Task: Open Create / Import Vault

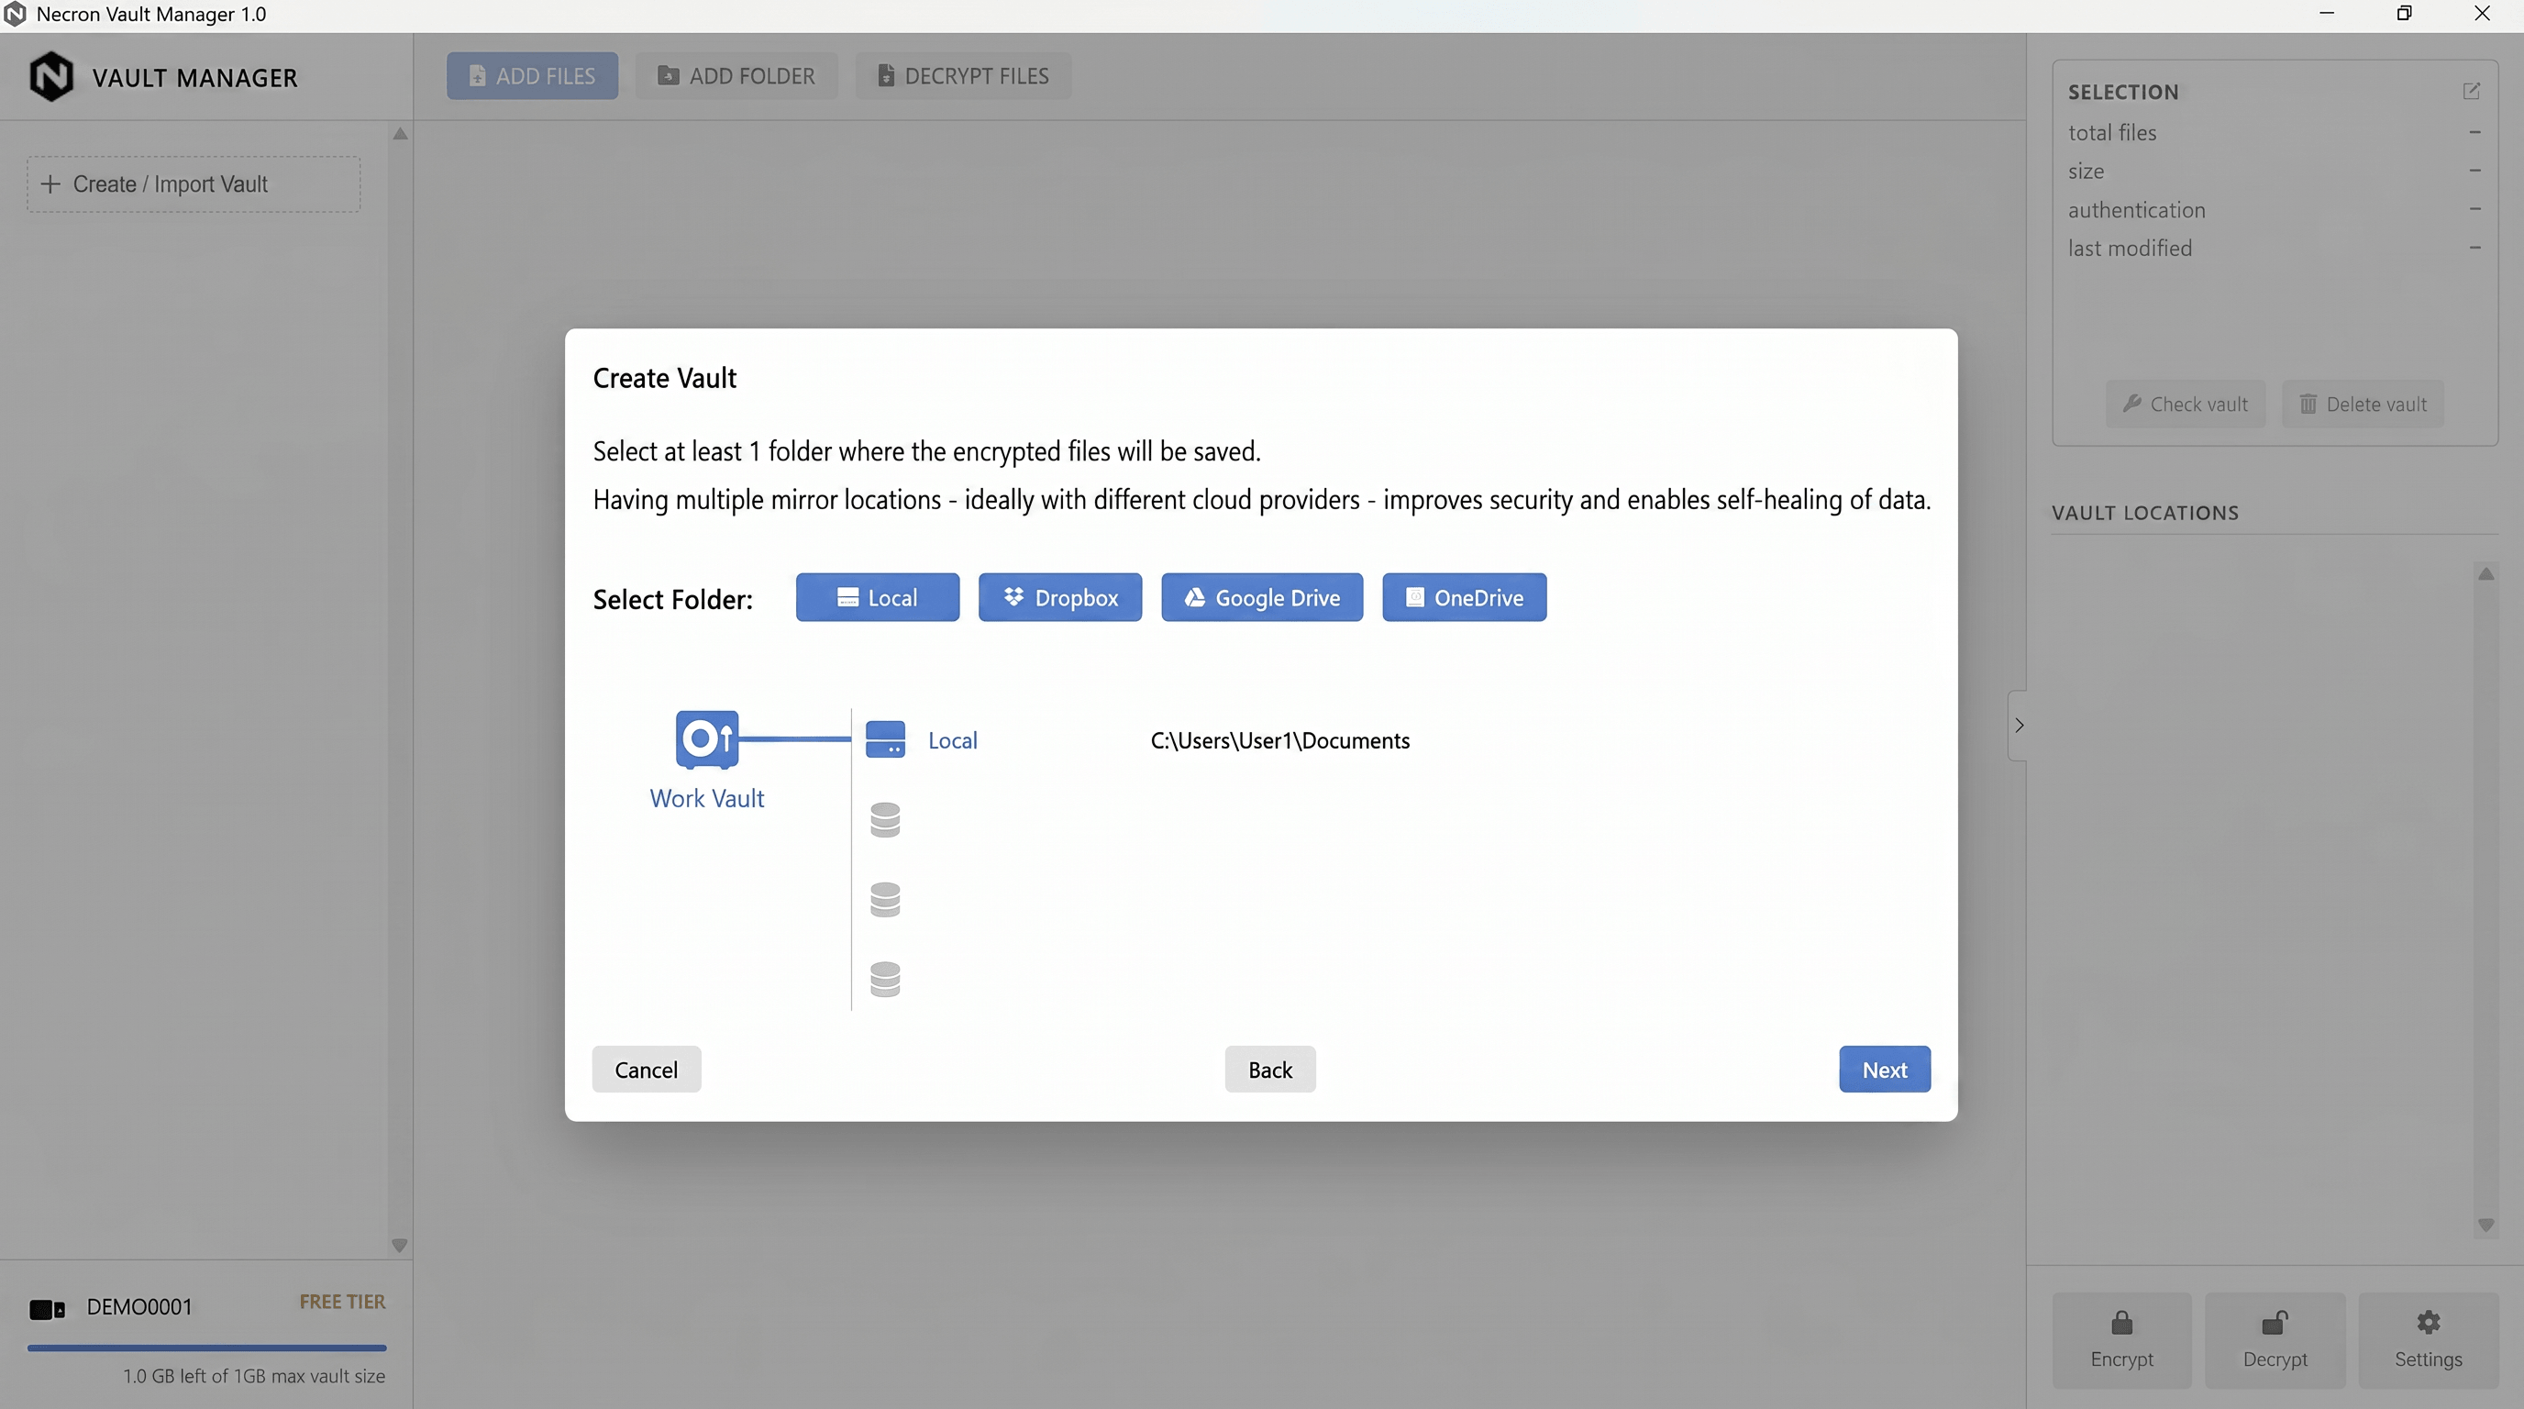Action: coord(193,184)
